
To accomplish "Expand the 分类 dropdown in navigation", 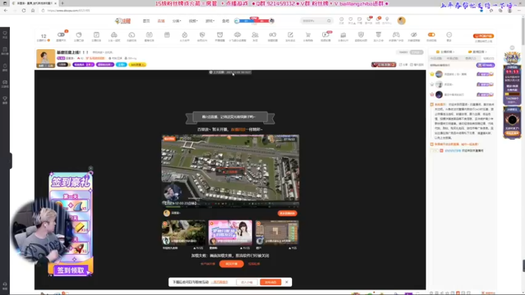I will pyautogui.click(x=177, y=21).
